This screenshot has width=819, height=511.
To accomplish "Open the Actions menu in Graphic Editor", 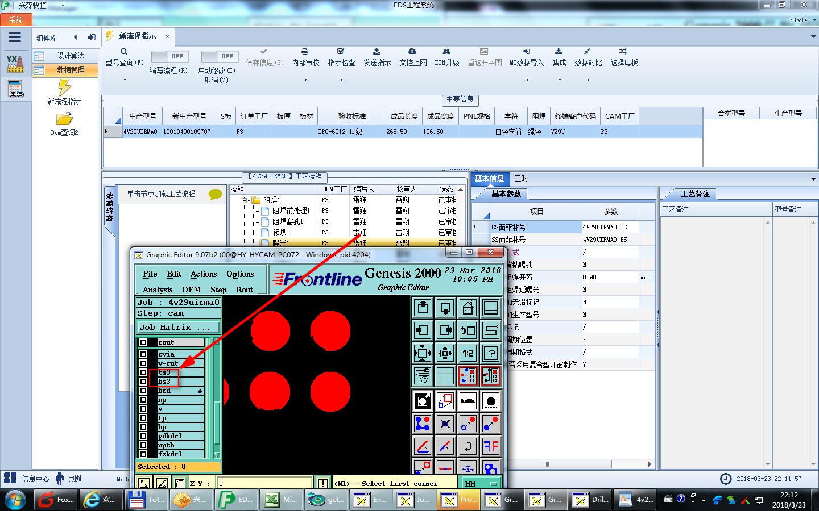I will coord(204,274).
